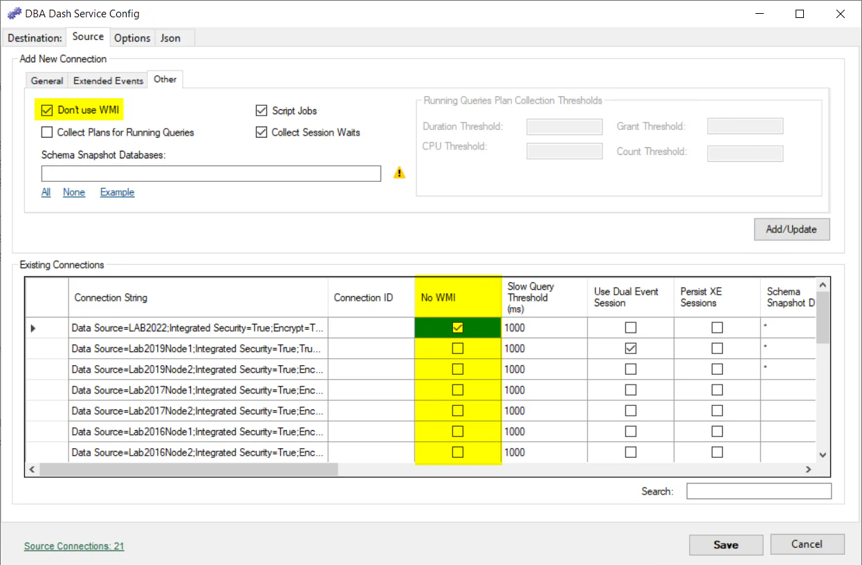
Task: Open the Example link
Action: tap(116, 192)
